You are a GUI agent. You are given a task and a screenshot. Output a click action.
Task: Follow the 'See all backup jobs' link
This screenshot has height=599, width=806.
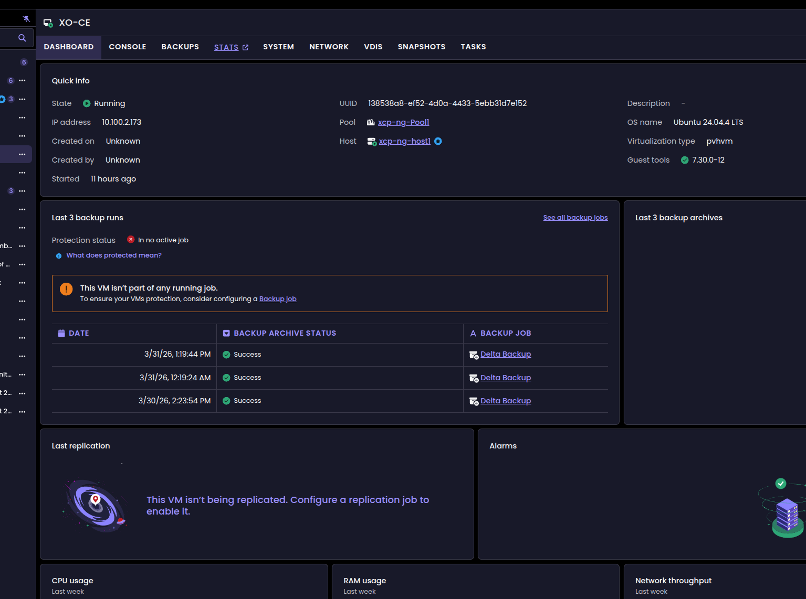575,218
